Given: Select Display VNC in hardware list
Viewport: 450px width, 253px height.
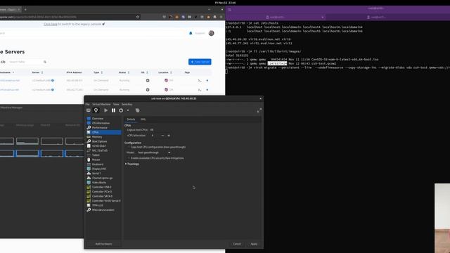Looking at the screenshot, I should coord(103,169).
